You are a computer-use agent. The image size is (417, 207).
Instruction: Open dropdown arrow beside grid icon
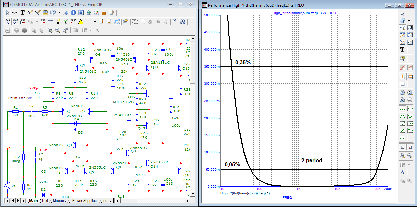[x=95, y=22]
